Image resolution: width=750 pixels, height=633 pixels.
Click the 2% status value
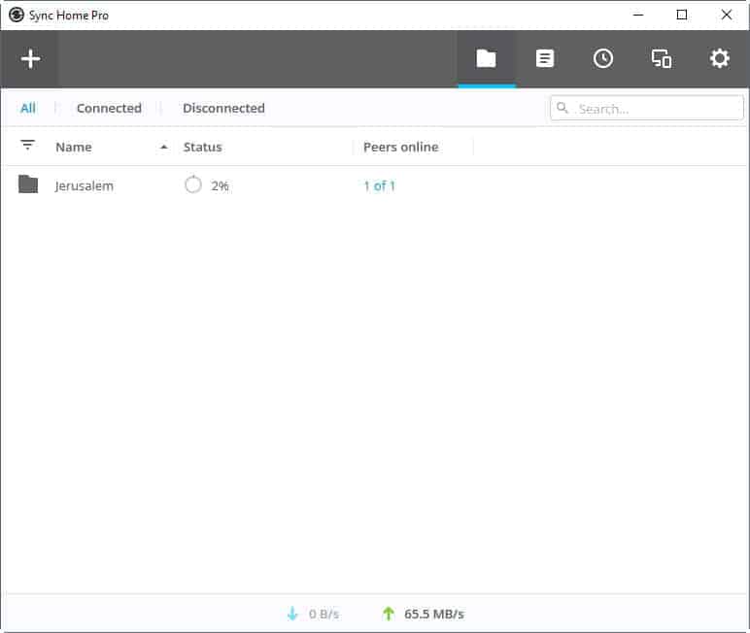(220, 185)
